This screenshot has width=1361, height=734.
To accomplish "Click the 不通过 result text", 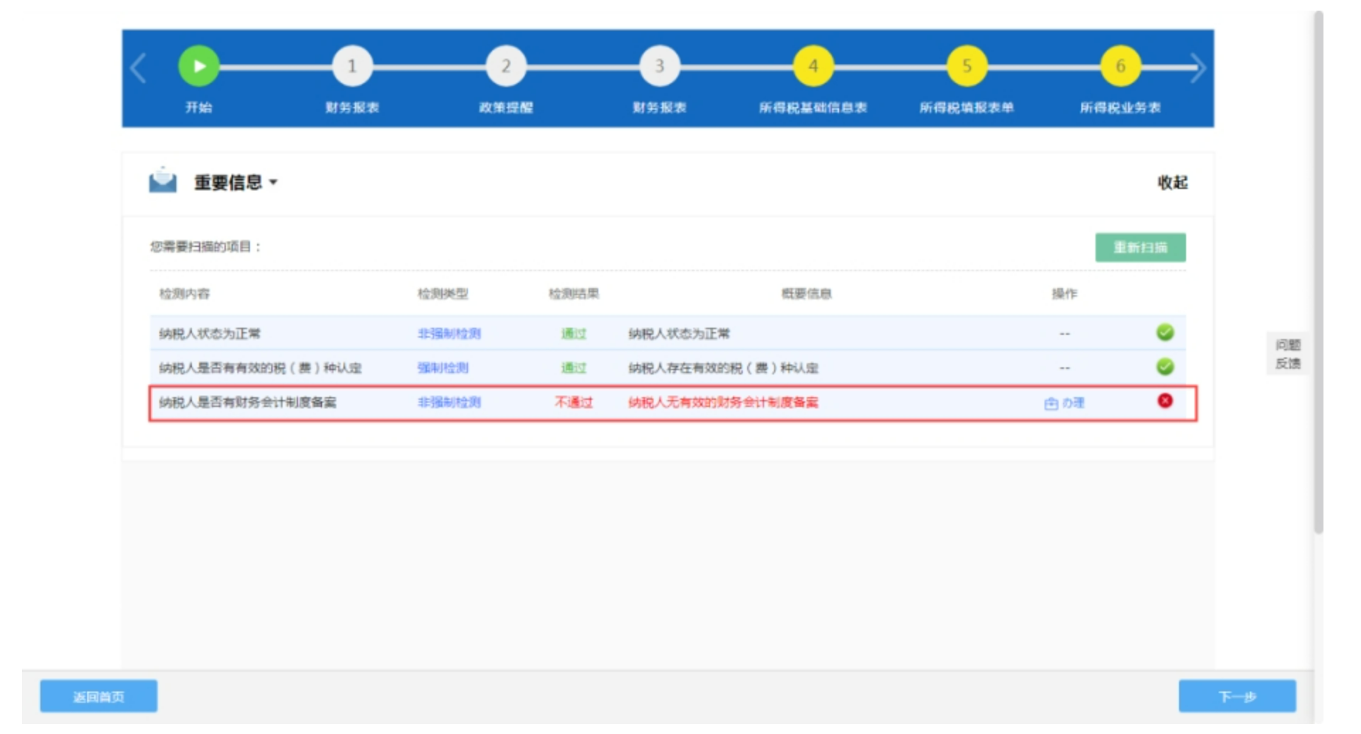I will (x=574, y=402).
